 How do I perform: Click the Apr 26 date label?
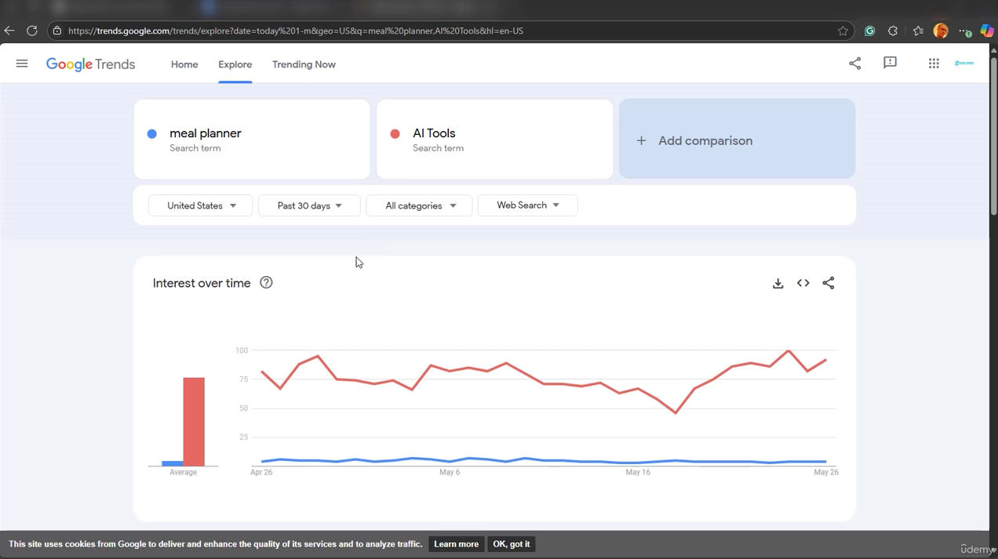click(261, 472)
